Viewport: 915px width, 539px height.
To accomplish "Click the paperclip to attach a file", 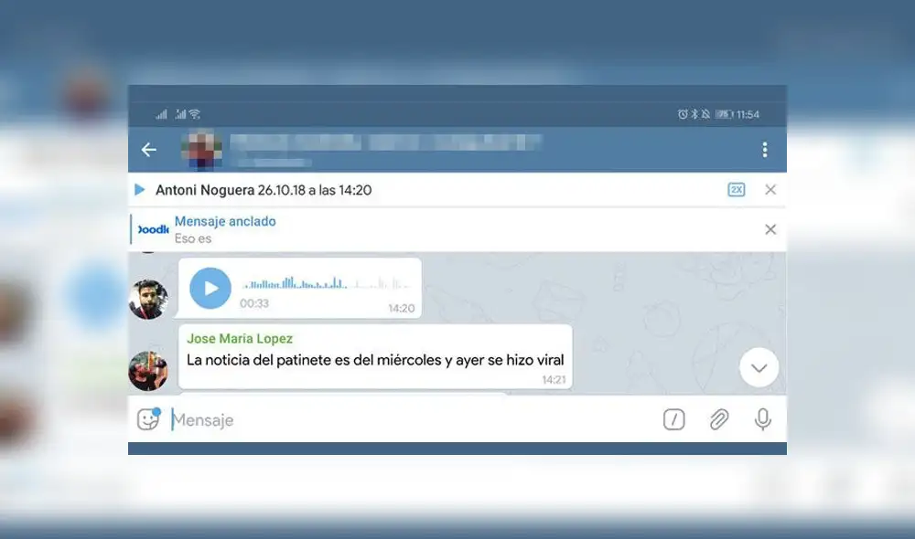I will click(719, 419).
